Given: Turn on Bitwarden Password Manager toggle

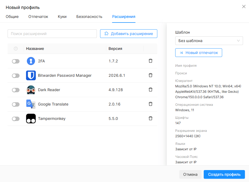Looking at the screenshot, I should pyautogui.click(x=16, y=76).
